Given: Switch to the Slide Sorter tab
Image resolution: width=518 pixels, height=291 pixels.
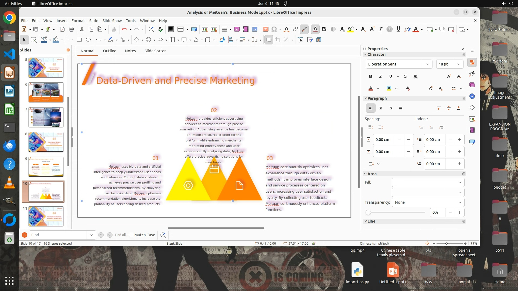Looking at the screenshot, I should (155, 51).
